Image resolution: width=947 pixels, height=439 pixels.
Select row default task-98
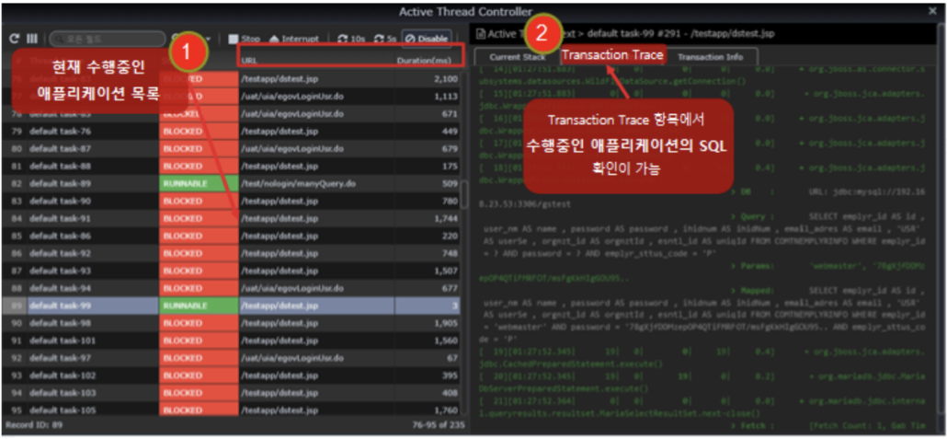[233, 324]
